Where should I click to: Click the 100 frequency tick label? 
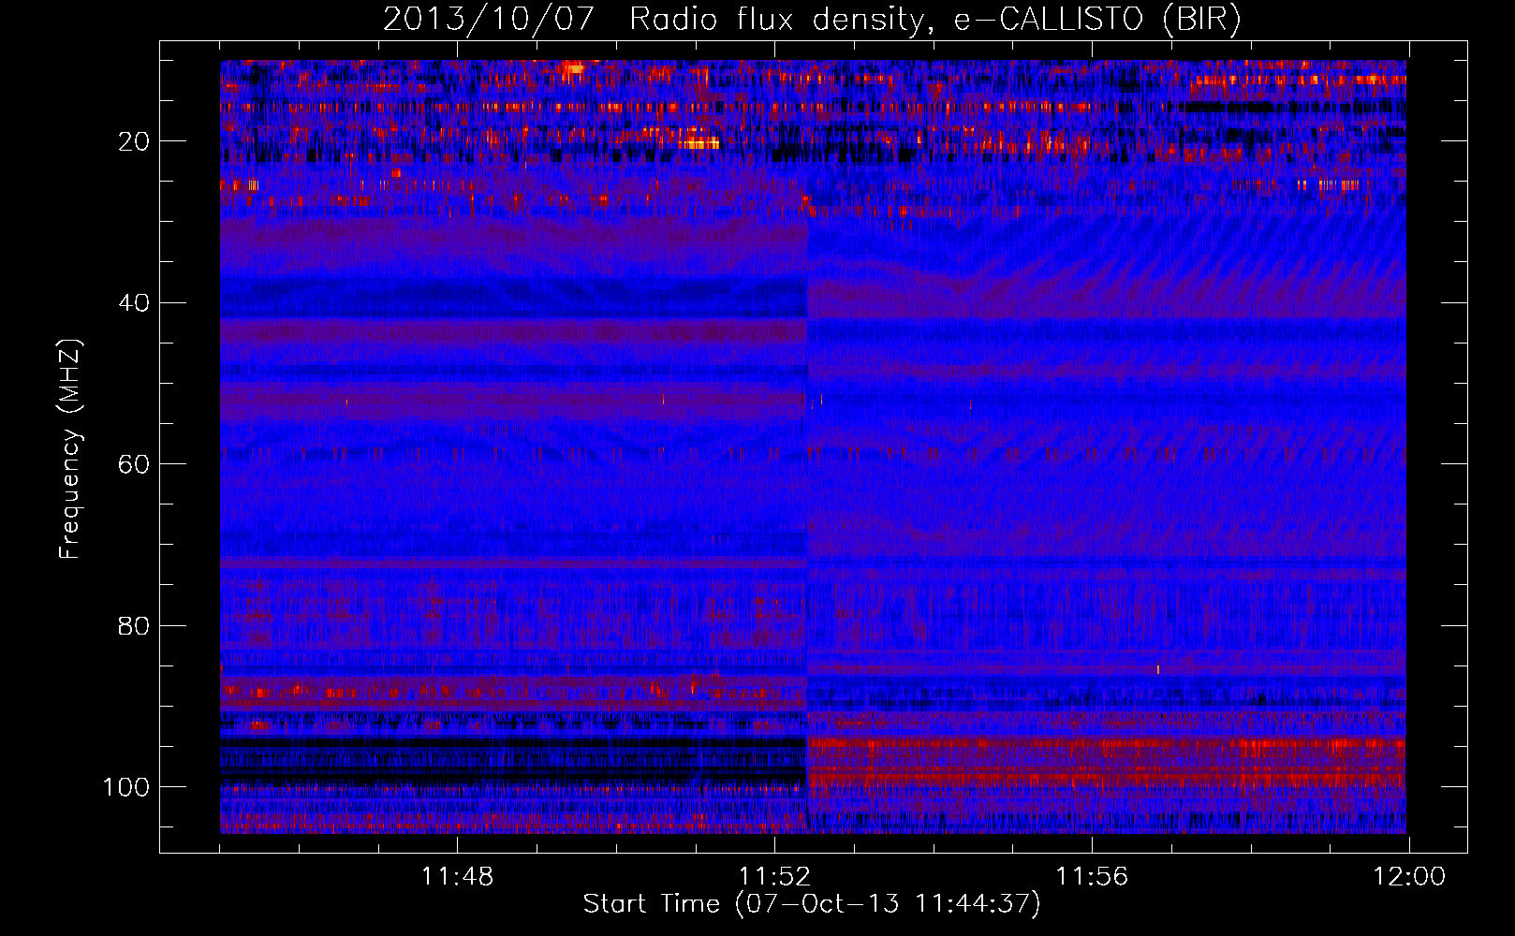point(126,787)
